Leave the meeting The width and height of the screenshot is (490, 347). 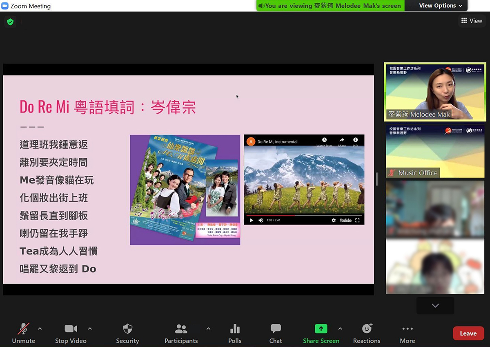pos(468,333)
